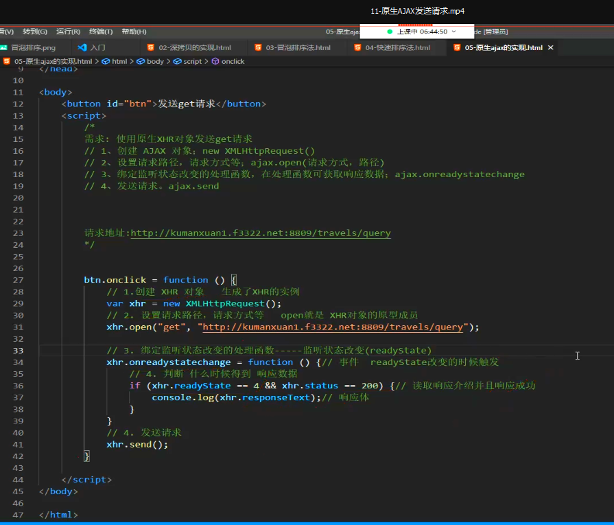Screen dimensions: 614x525
Task: Click HTML5 icon on 04-快速排序法.html tab
Action: pyautogui.click(x=357, y=47)
